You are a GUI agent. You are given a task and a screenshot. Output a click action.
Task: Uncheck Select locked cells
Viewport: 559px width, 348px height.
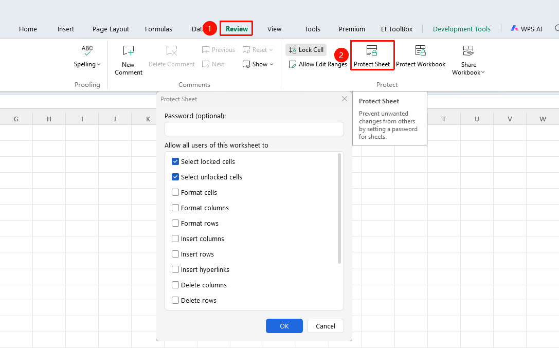tap(175, 161)
